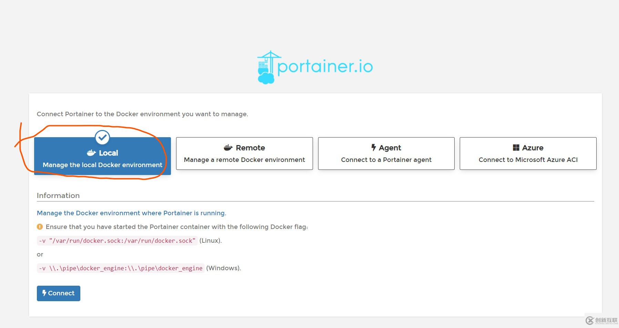Click the lightning bolt icon beside Agent

374,148
